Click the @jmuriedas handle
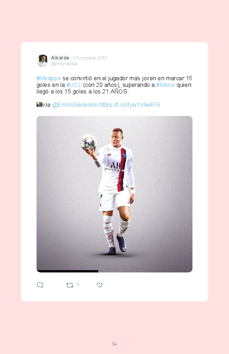Image resolution: width=229 pixels, height=354 pixels. tap(64, 64)
